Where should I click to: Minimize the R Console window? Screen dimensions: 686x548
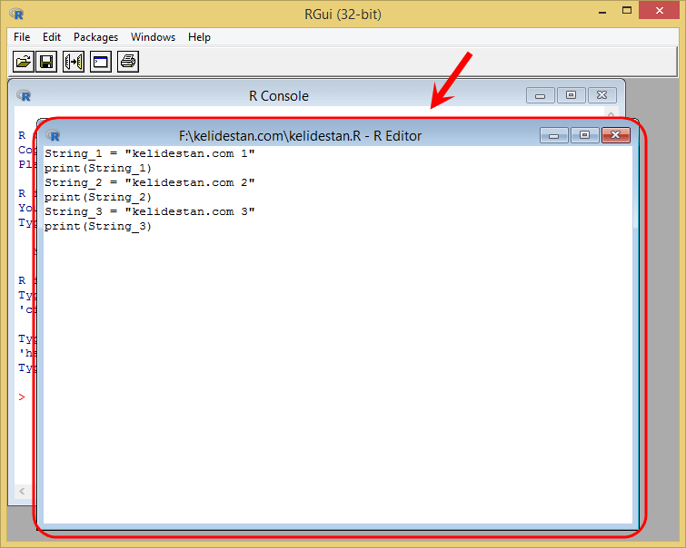pos(541,95)
